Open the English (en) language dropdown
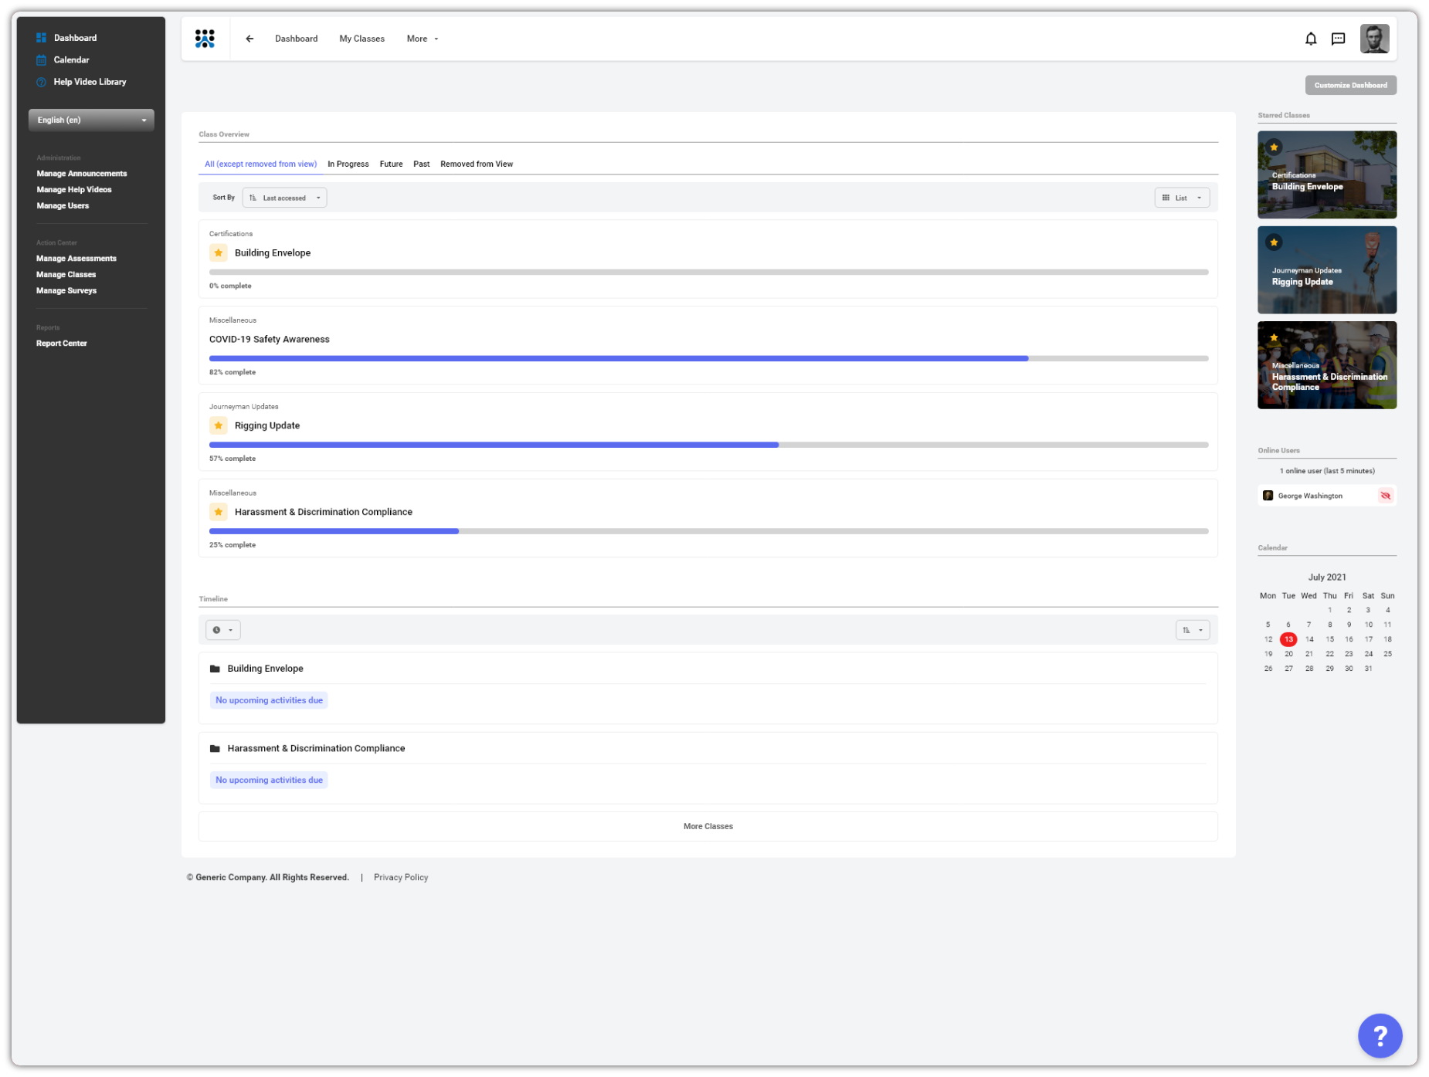The width and height of the screenshot is (1429, 1077). 91,120
